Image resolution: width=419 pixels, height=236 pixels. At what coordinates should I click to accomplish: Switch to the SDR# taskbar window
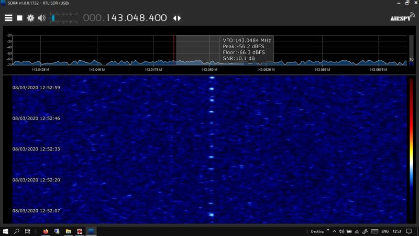point(91,231)
